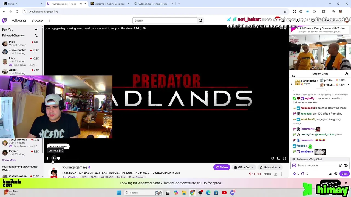Click the Twitch home logo

[x=4, y=21]
